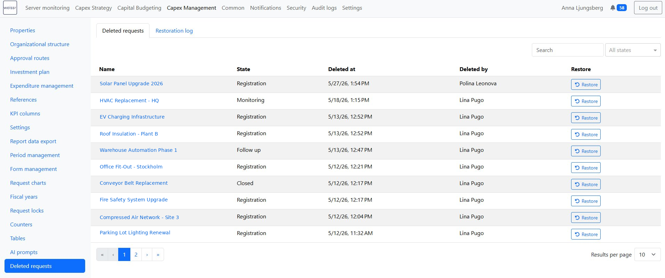This screenshot has height=278, width=665.
Task: Open Approval routes in sidebar
Action: (30, 58)
